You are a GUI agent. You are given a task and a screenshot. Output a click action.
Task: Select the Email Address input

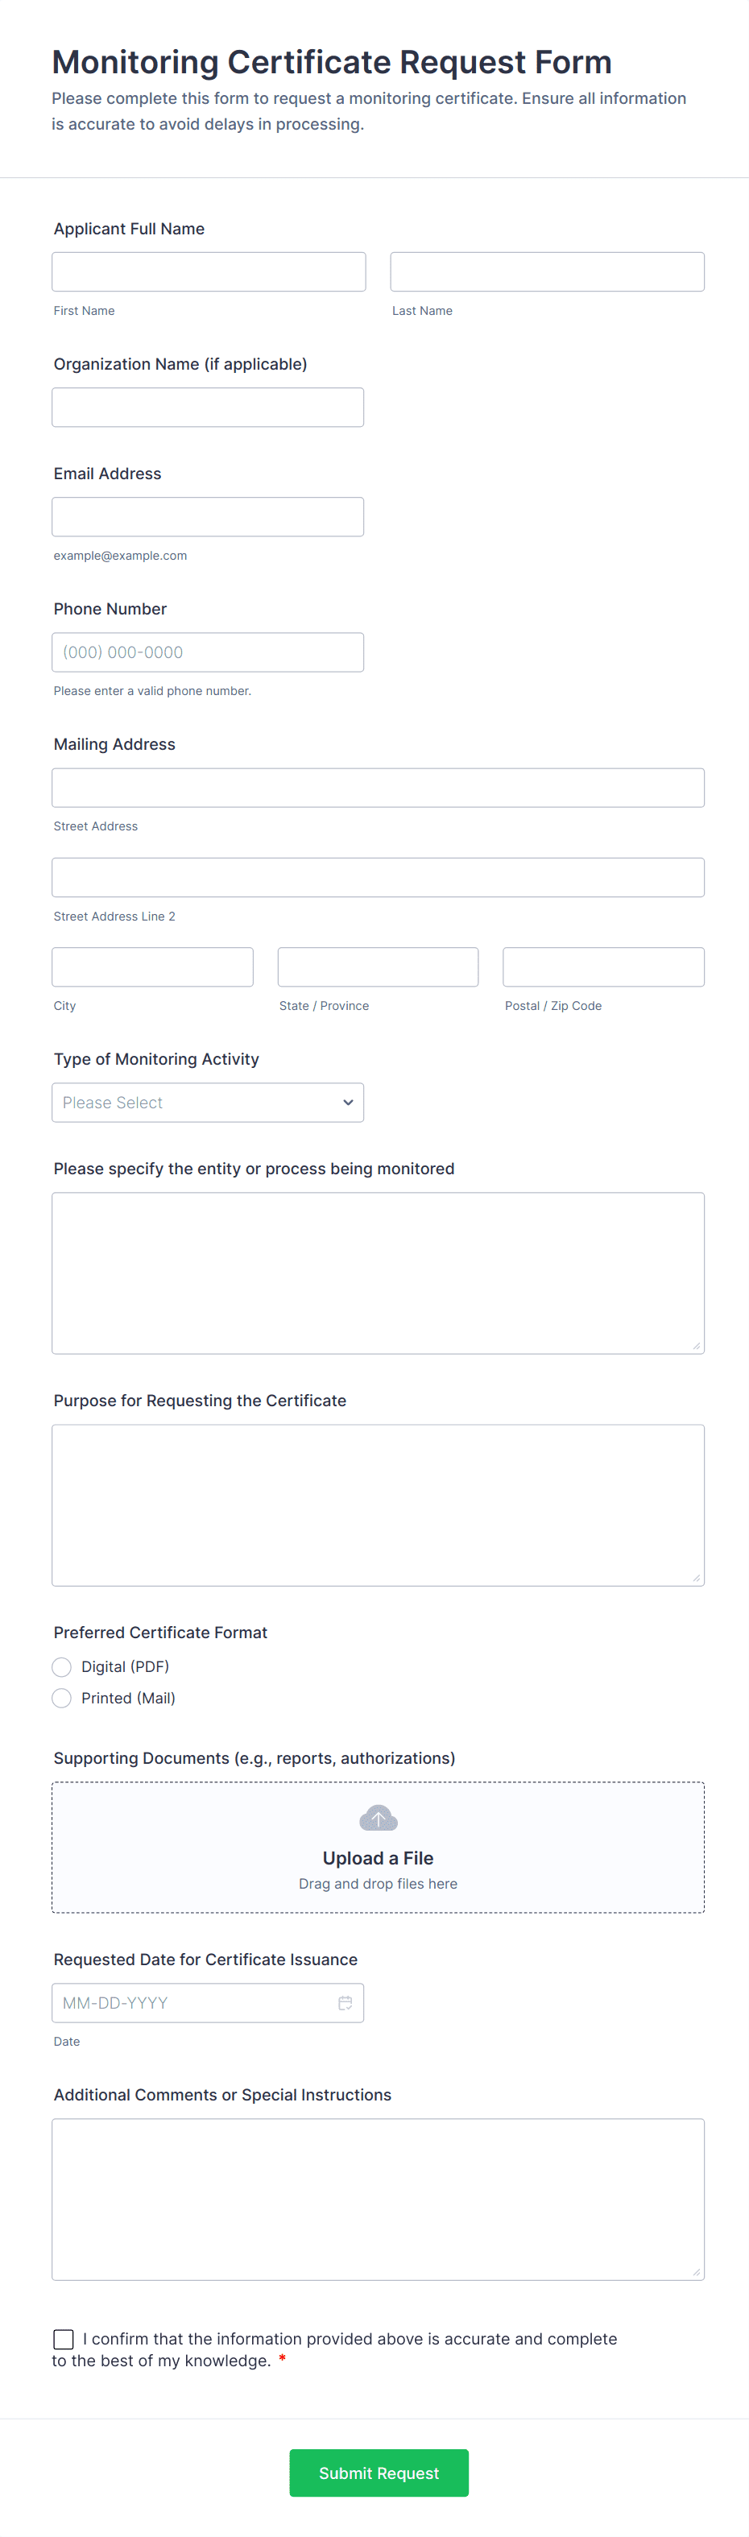pyautogui.click(x=208, y=517)
